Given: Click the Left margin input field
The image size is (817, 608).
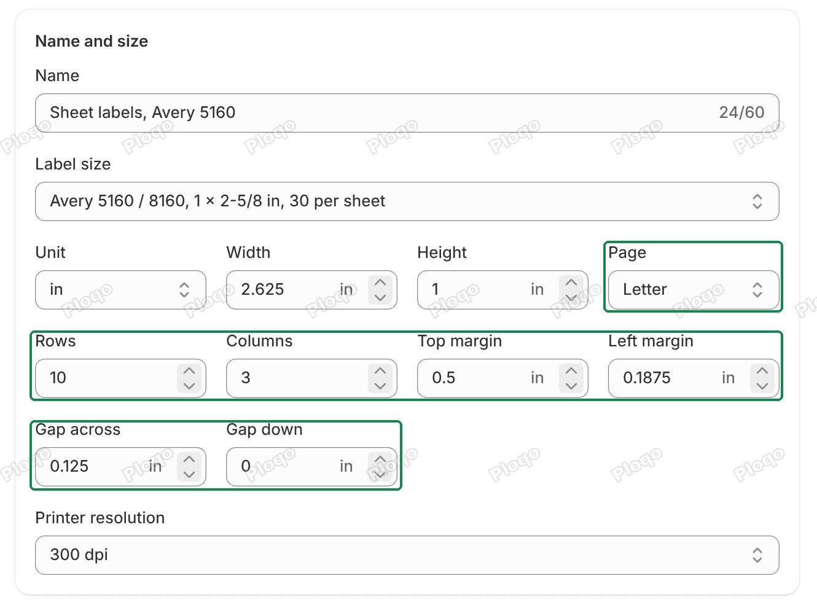Looking at the screenshot, I should click(694, 378).
